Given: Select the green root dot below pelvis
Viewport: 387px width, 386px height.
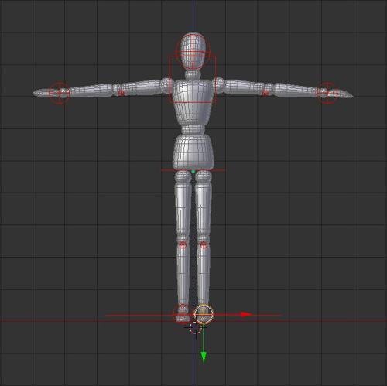Looking at the screenshot, I should (x=193, y=172).
